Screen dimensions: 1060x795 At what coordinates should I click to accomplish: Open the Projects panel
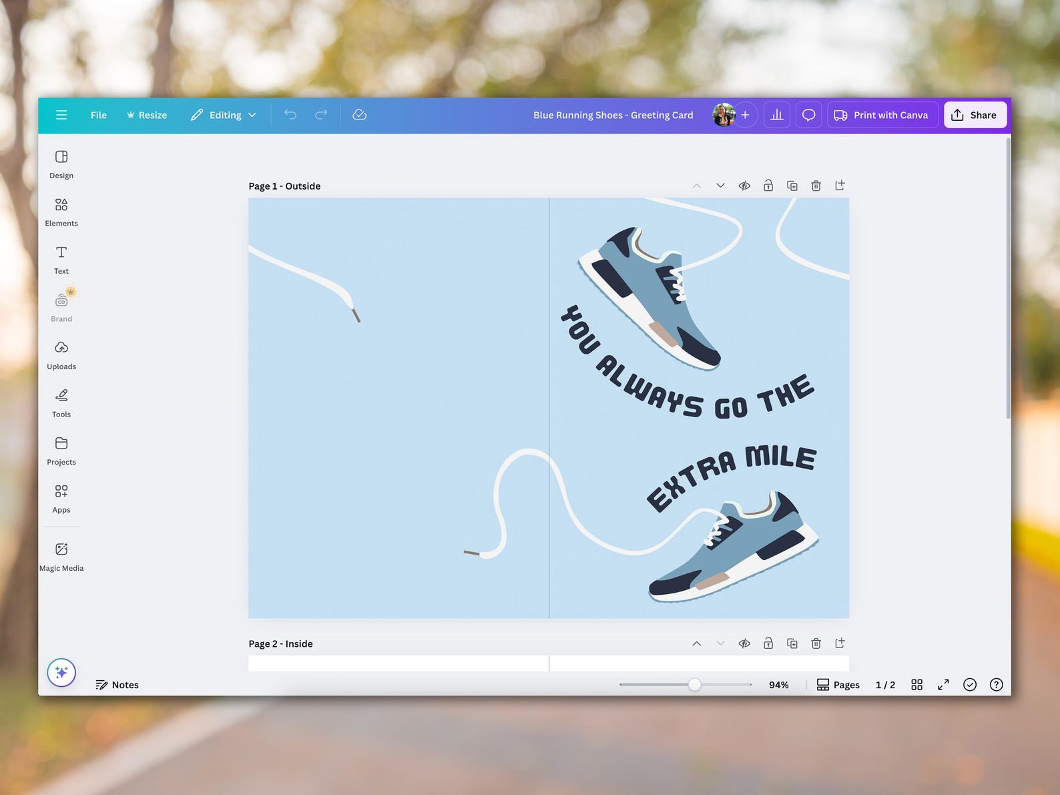click(61, 451)
